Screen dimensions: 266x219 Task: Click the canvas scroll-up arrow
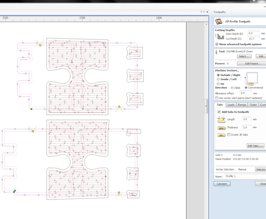[x=206, y=24]
